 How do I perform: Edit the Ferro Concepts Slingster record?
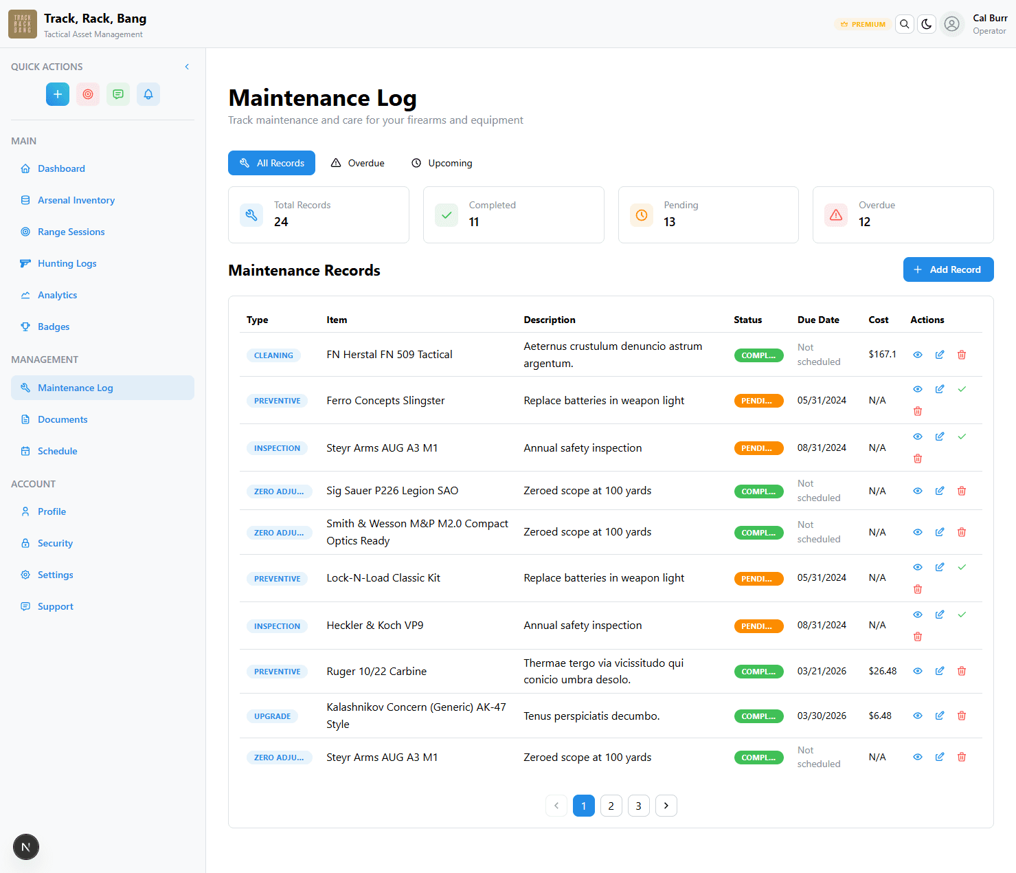940,389
